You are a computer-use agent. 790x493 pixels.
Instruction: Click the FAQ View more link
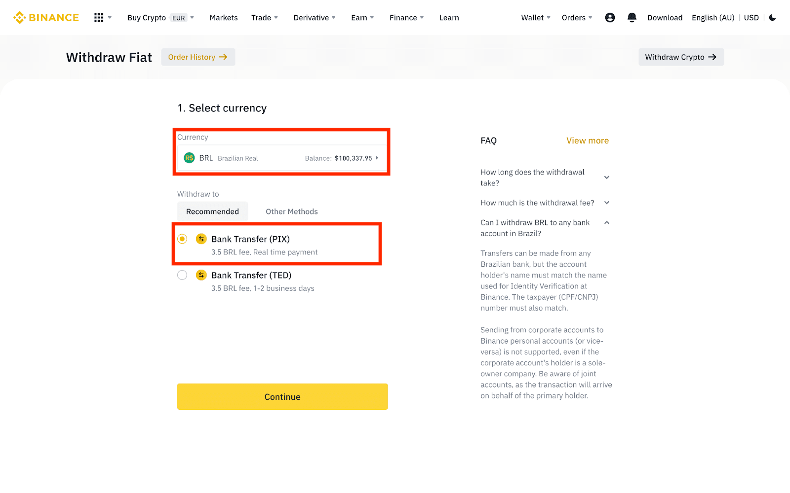pos(587,141)
